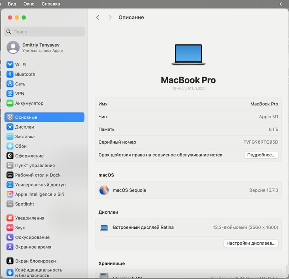Open Конфиденциальность и безопасность hand icon

tap(10, 273)
